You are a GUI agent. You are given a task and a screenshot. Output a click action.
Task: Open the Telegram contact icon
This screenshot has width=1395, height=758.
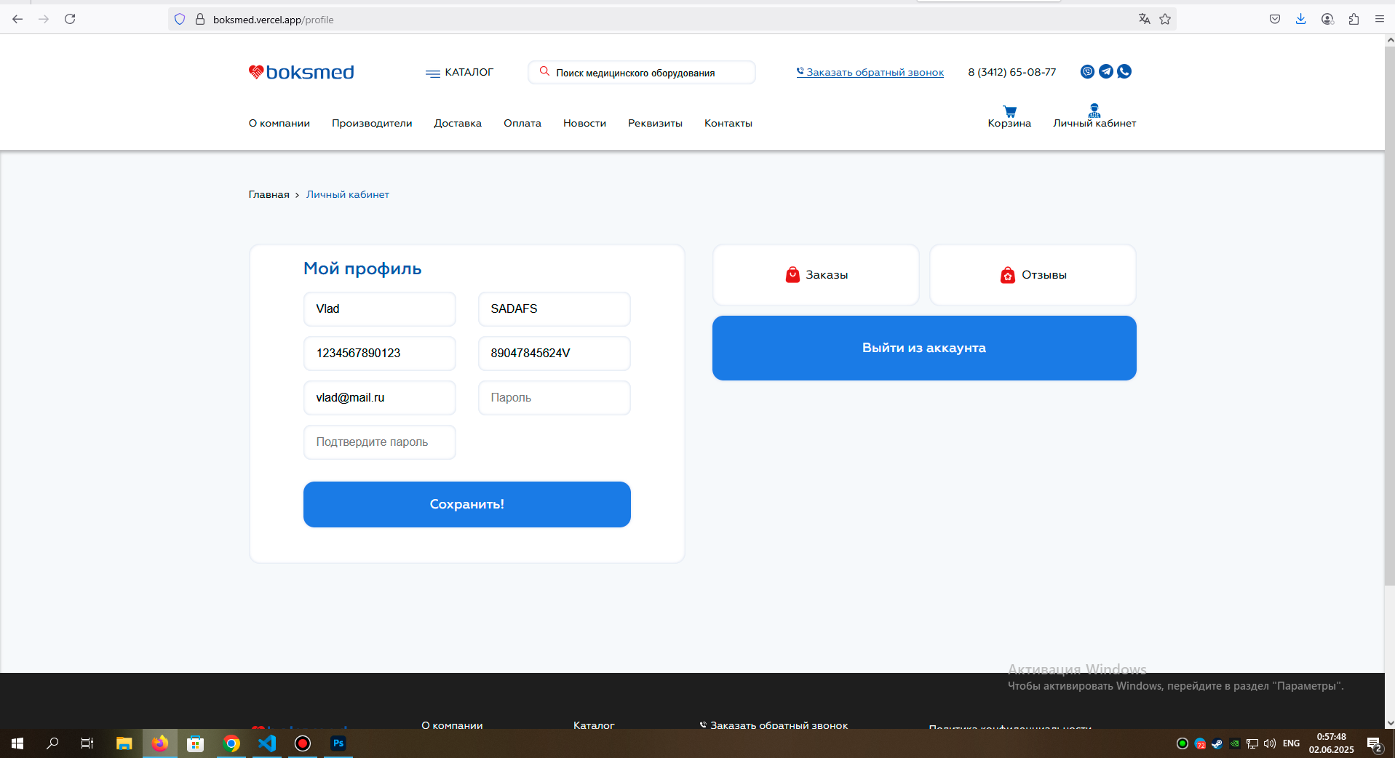[x=1106, y=71]
